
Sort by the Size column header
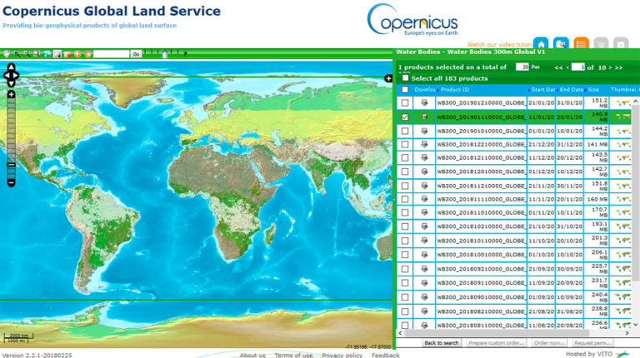coord(593,90)
